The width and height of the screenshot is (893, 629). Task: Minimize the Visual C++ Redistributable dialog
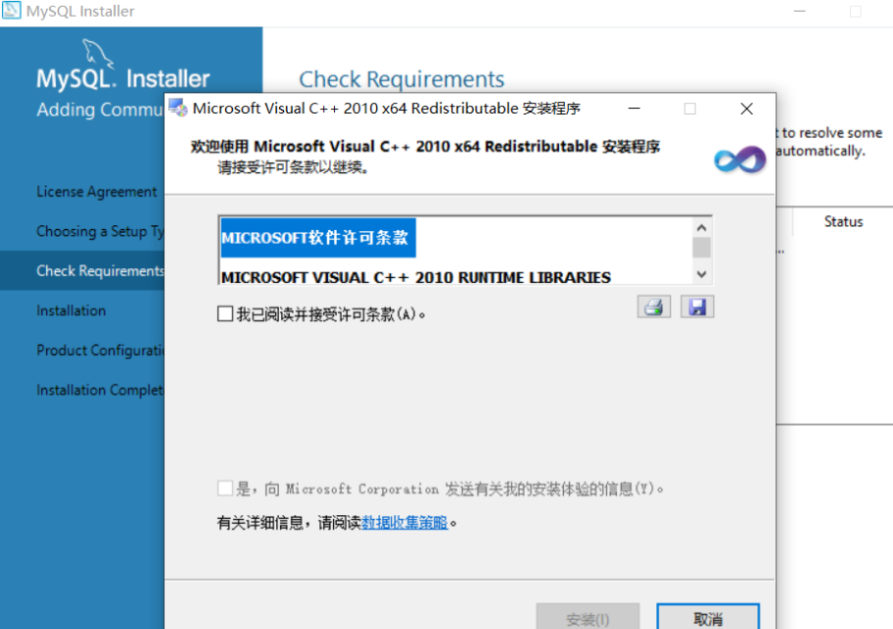(x=636, y=109)
